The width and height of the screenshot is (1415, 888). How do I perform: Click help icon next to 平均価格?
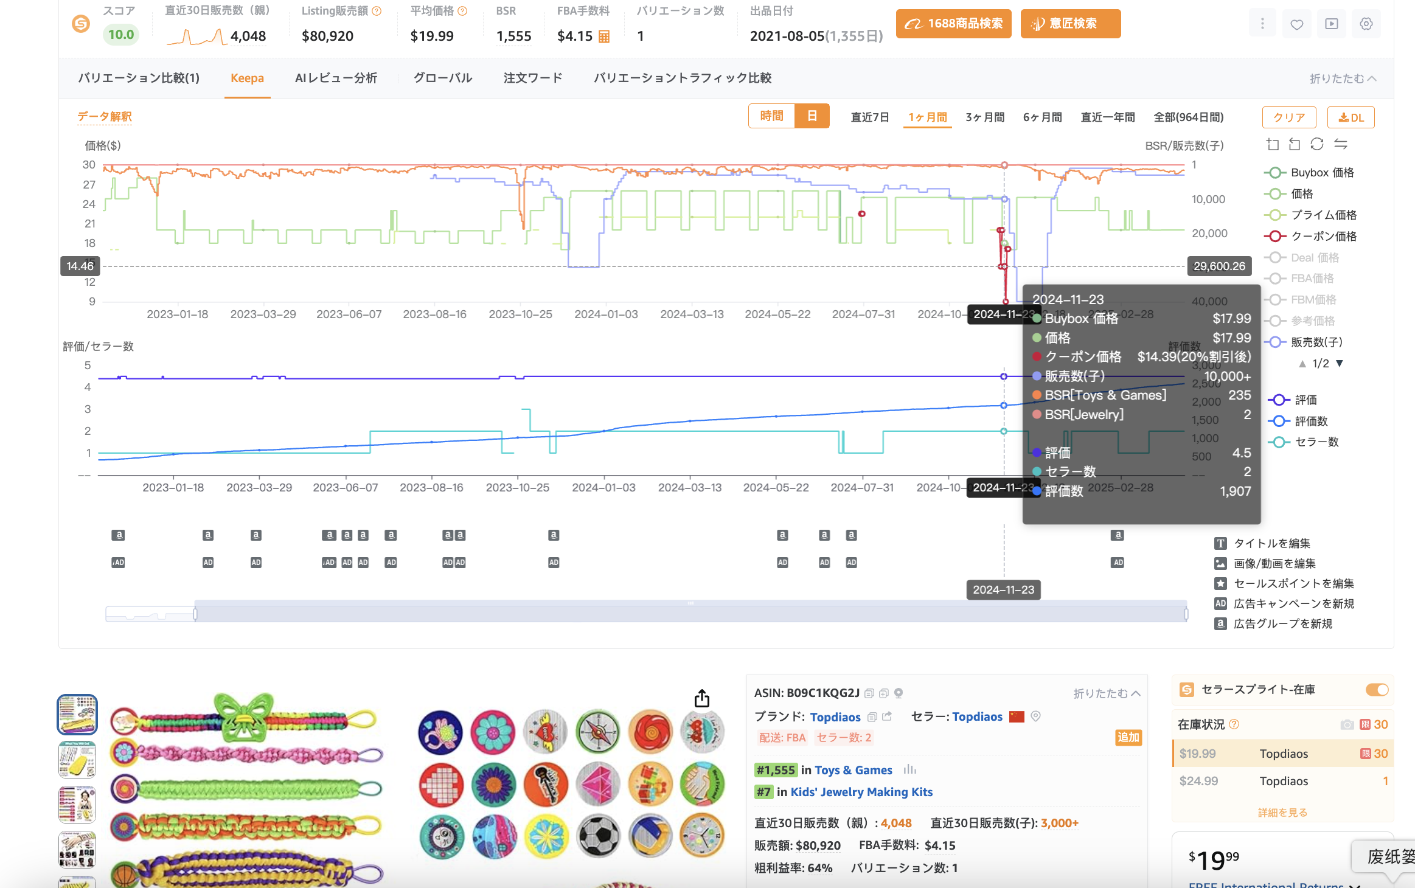(x=462, y=11)
